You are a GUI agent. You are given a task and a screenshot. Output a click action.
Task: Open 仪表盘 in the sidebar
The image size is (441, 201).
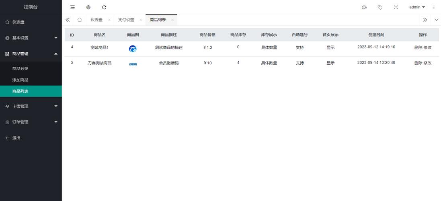pyautogui.click(x=31, y=22)
